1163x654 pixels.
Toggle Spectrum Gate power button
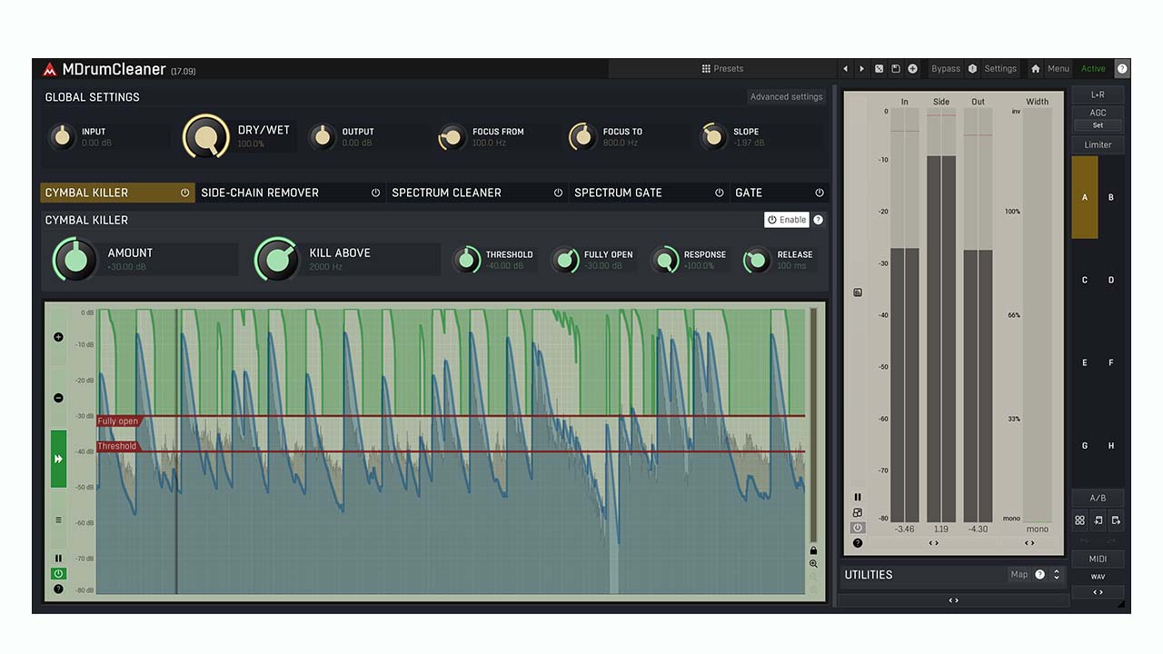[x=719, y=193]
